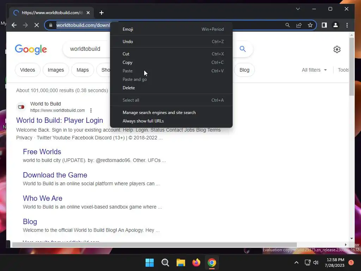This screenshot has width=361, height=271.
Task: Filter results by Videos
Action: coord(27,70)
